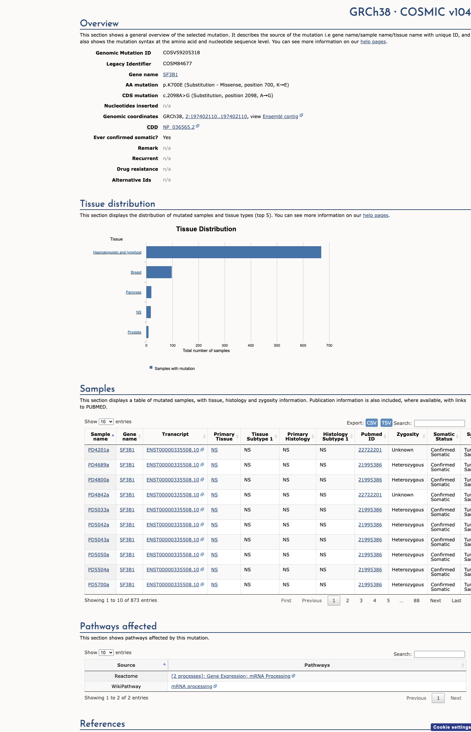Sort samples by Histology Subtype 1 arrows
The image size is (471, 732).
coord(351,437)
